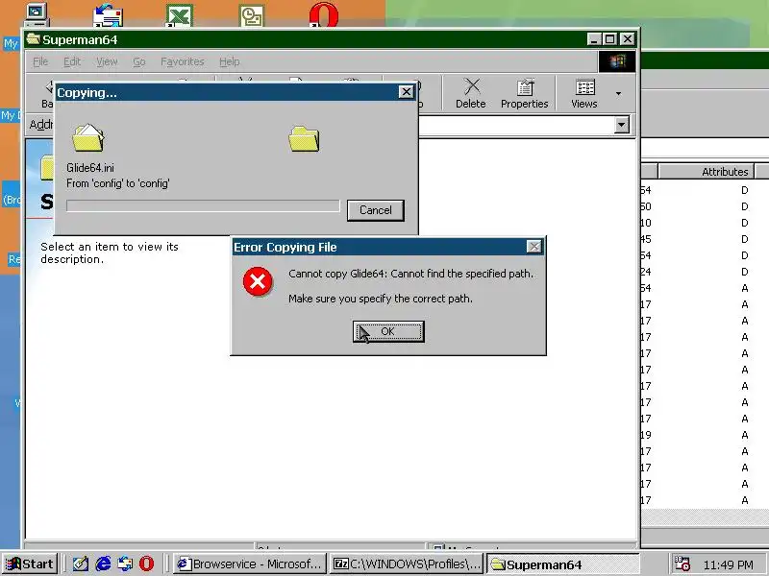Screen dimensions: 769x576
Task: Cancel the copying operation
Action: 376,210
